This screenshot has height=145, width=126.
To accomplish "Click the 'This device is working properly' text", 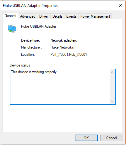I will tap(34, 72).
